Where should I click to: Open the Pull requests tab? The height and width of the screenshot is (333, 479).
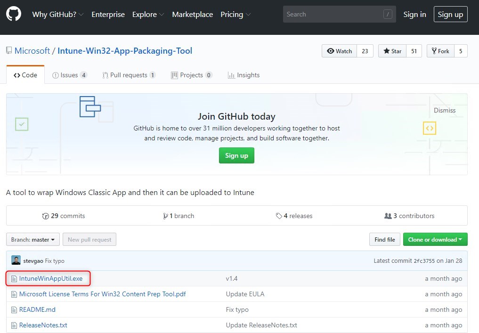point(129,75)
